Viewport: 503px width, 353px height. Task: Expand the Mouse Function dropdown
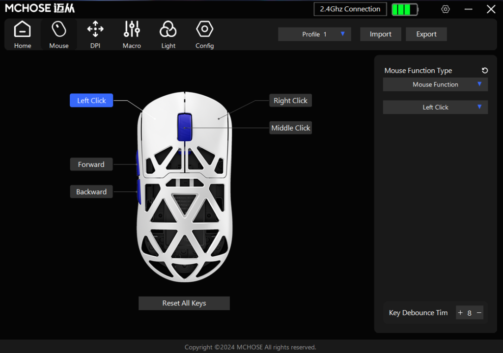[x=435, y=84]
